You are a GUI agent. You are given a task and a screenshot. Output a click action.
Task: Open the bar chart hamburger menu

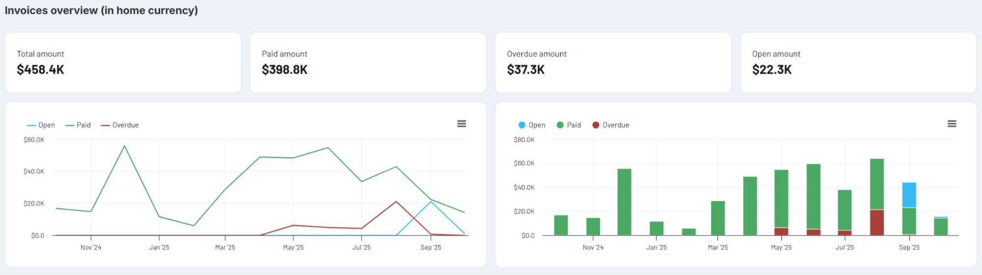(x=952, y=124)
